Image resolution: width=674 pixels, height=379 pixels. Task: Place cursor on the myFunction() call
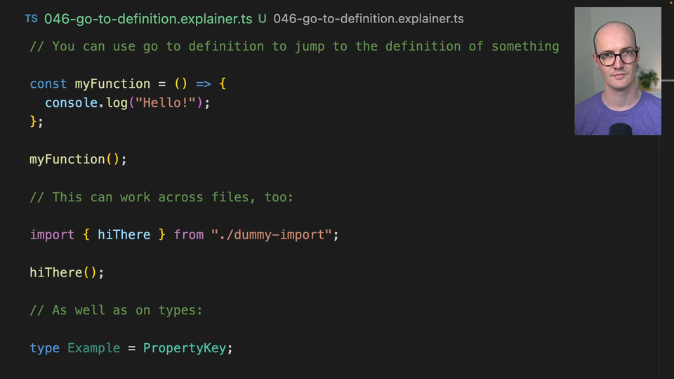tap(67, 159)
